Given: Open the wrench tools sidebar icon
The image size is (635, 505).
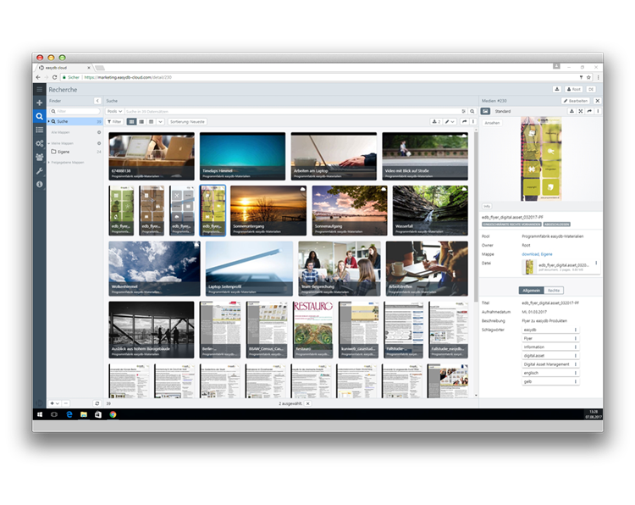Looking at the screenshot, I should (x=39, y=170).
